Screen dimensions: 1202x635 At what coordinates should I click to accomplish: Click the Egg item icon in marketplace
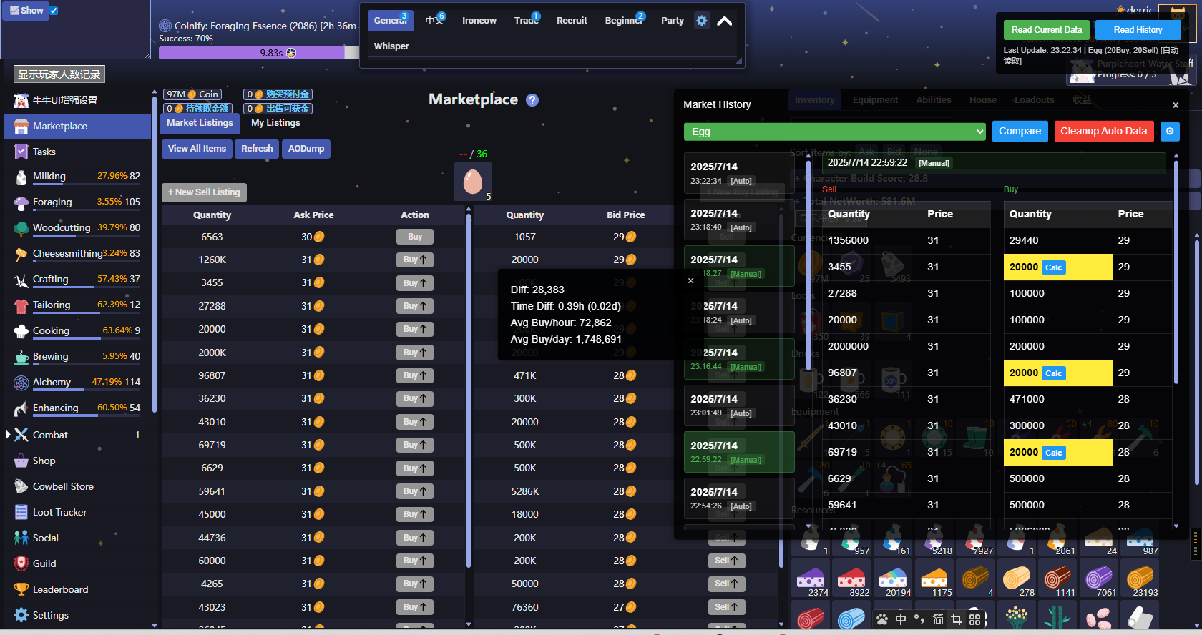[x=473, y=182]
